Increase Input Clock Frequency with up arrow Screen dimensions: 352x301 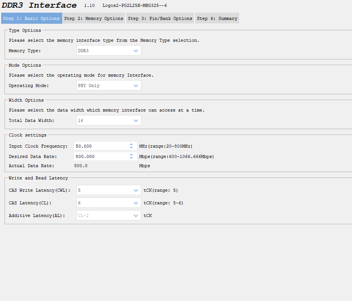[x=131, y=145]
